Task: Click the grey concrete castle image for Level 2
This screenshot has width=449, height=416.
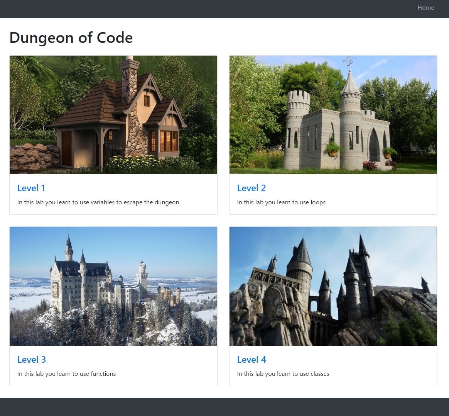Action: point(333,115)
